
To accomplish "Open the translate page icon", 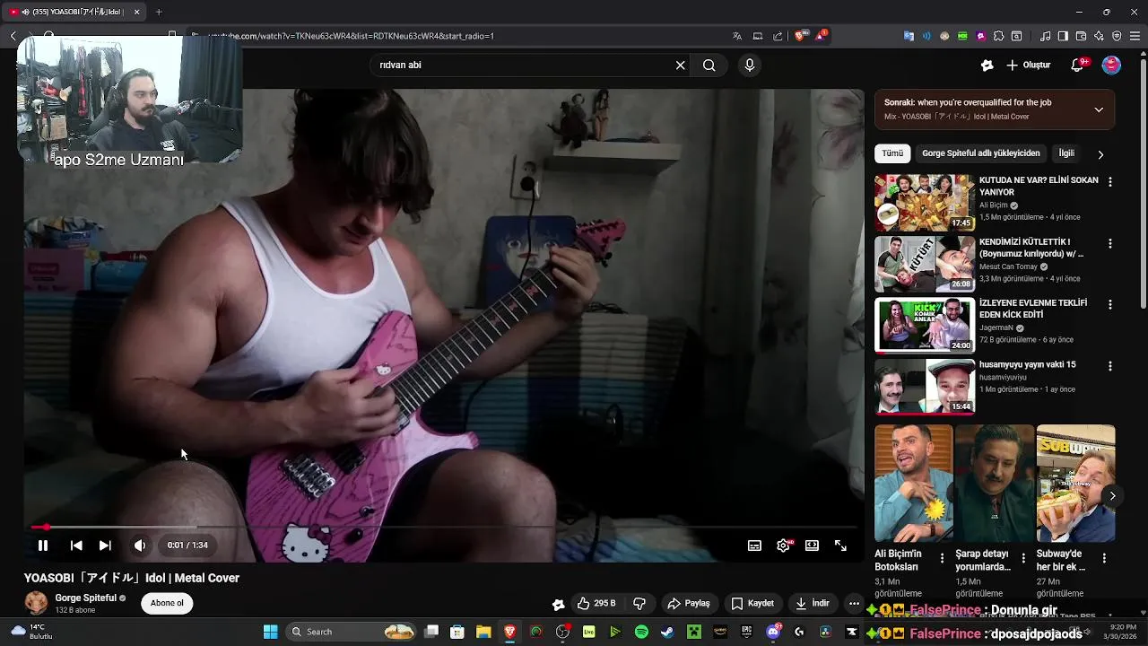I will tap(737, 36).
